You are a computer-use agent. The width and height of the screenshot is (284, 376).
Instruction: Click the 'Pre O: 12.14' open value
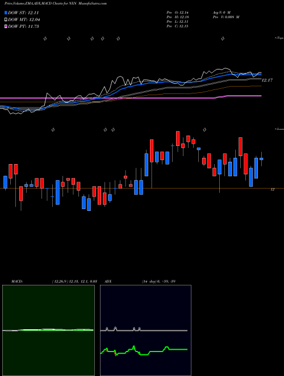(177, 12)
